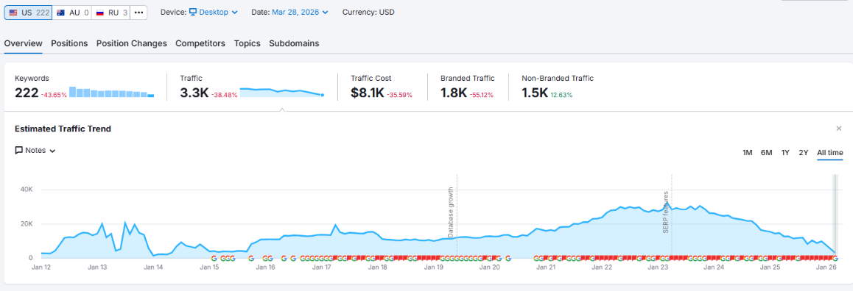
Task: Click the 12.63% non-branded change
Action: [x=561, y=95]
